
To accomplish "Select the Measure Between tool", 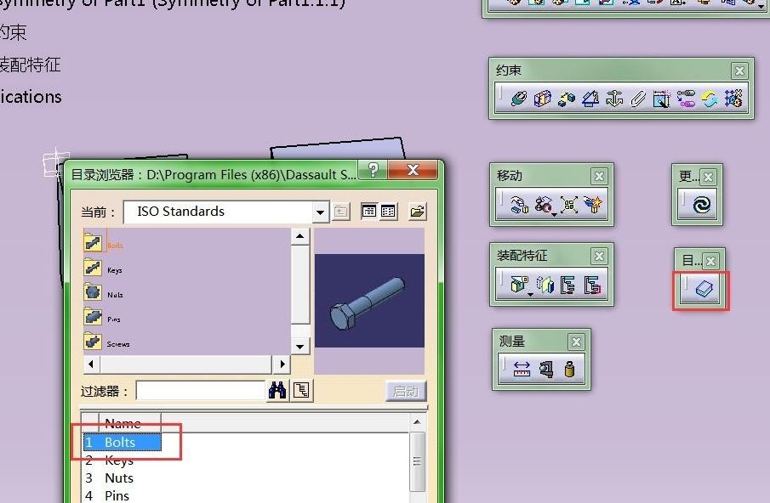I will pyautogui.click(x=522, y=369).
